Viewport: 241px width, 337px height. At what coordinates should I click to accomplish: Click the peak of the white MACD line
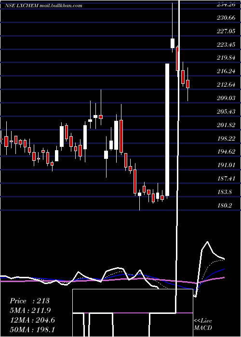(x=207, y=242)
